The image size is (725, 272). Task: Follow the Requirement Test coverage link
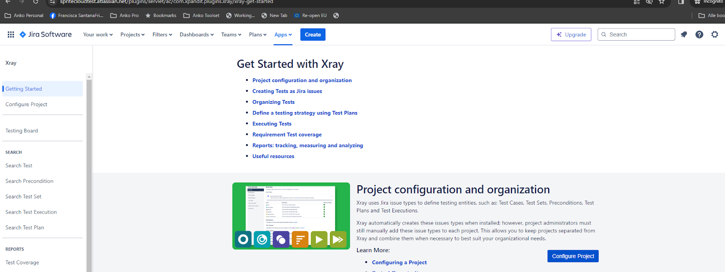point(287,135)
